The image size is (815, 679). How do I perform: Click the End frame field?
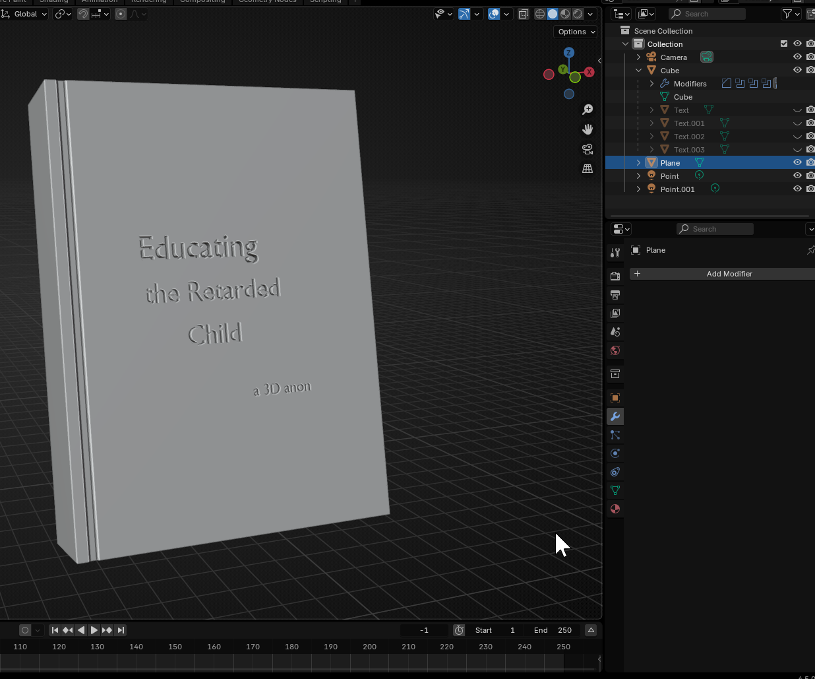point(554,630)
